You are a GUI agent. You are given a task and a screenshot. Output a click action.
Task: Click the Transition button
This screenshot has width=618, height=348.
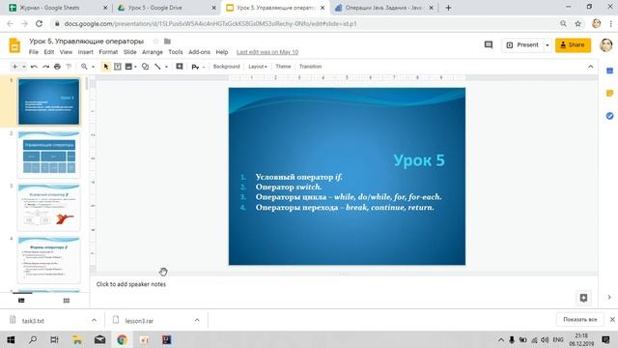click(310, 67)
